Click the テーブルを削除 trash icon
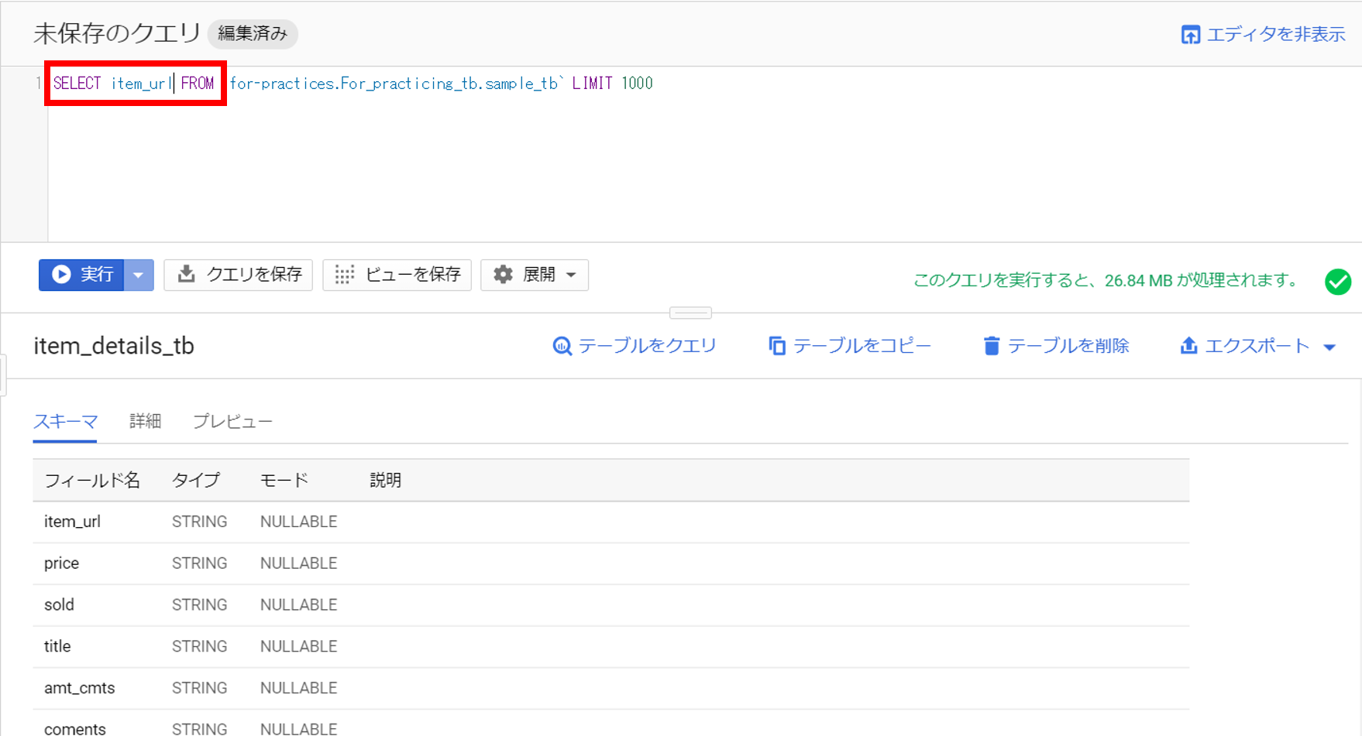1362x736 pixels. 992,346
